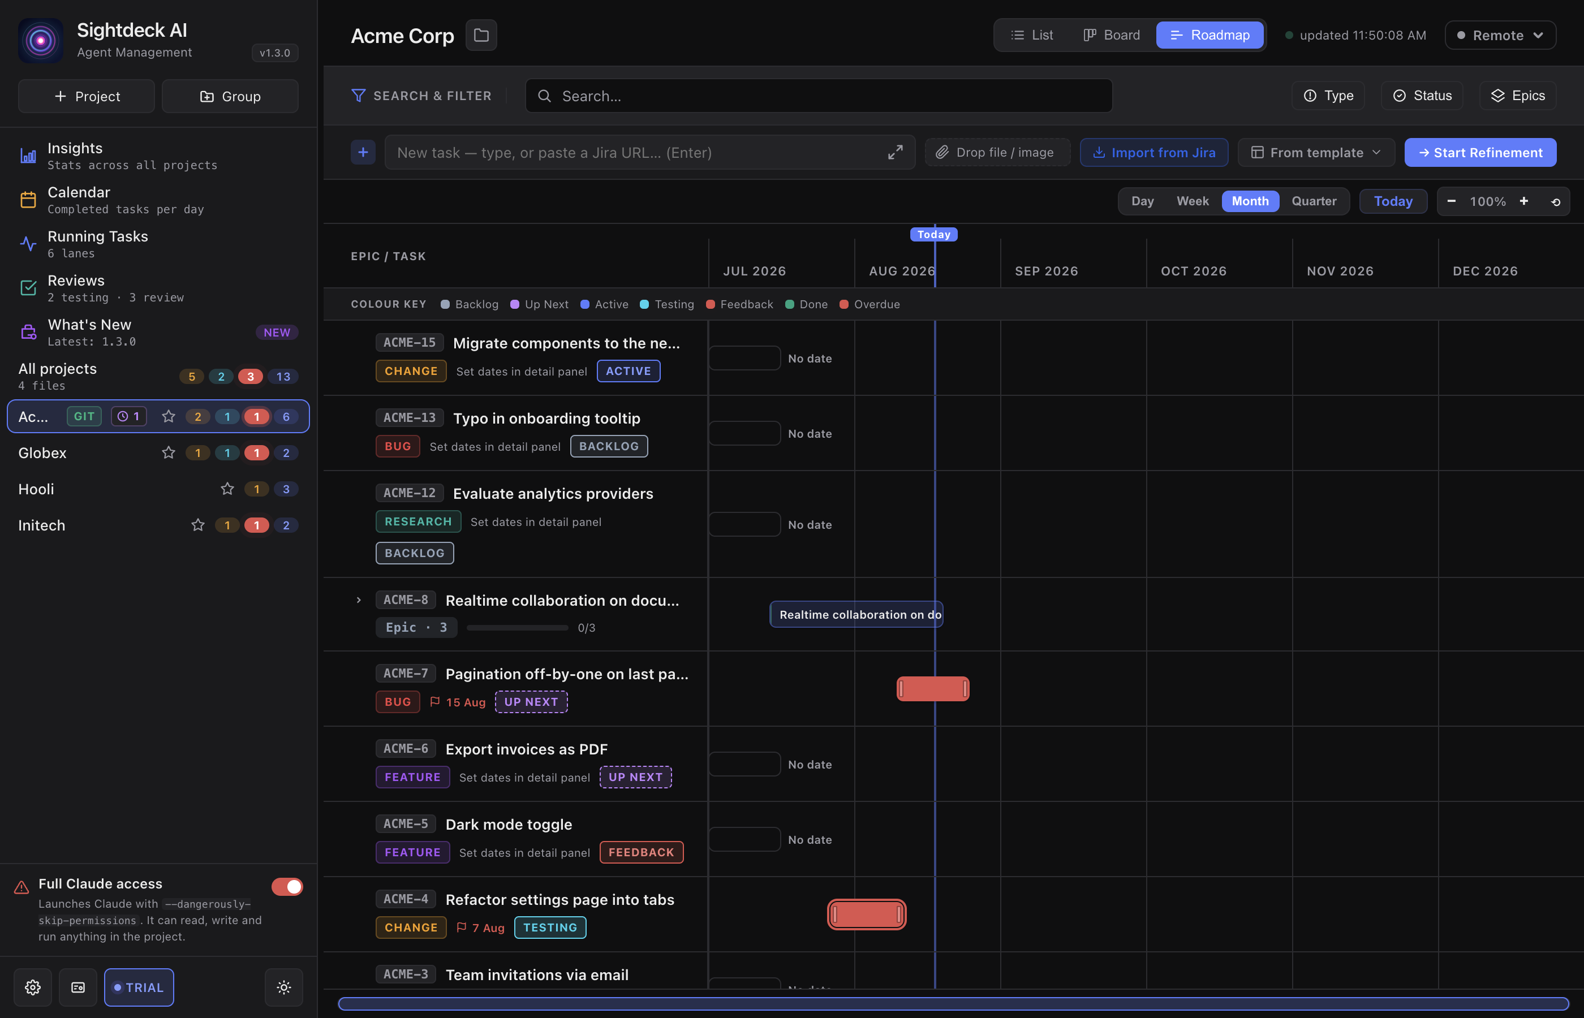This screenshot has height=1018, width=1584.
Task: Expand new task input with arrows icon
Action: [x=895, y=153]
